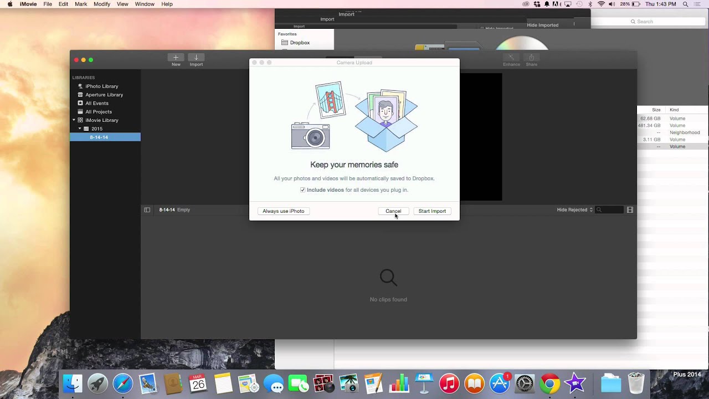Select the Neighborhood row in Finder list
The height and width of the screenshot is (399, 709).
coord(672,132)
